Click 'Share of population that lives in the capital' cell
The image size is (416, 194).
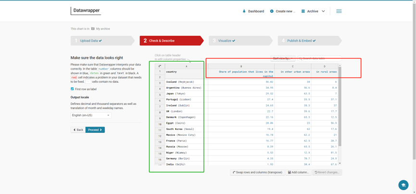tap(241, 74)
